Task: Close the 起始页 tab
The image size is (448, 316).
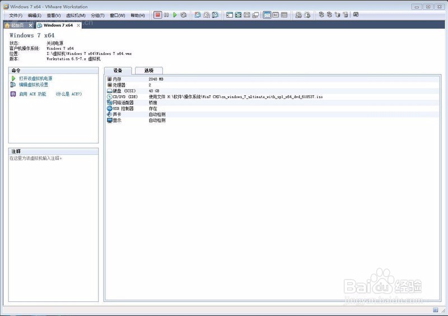Action: click(31, 25)
